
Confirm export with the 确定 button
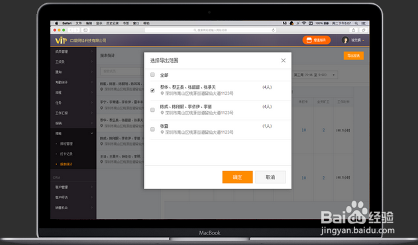click(237, 177)
